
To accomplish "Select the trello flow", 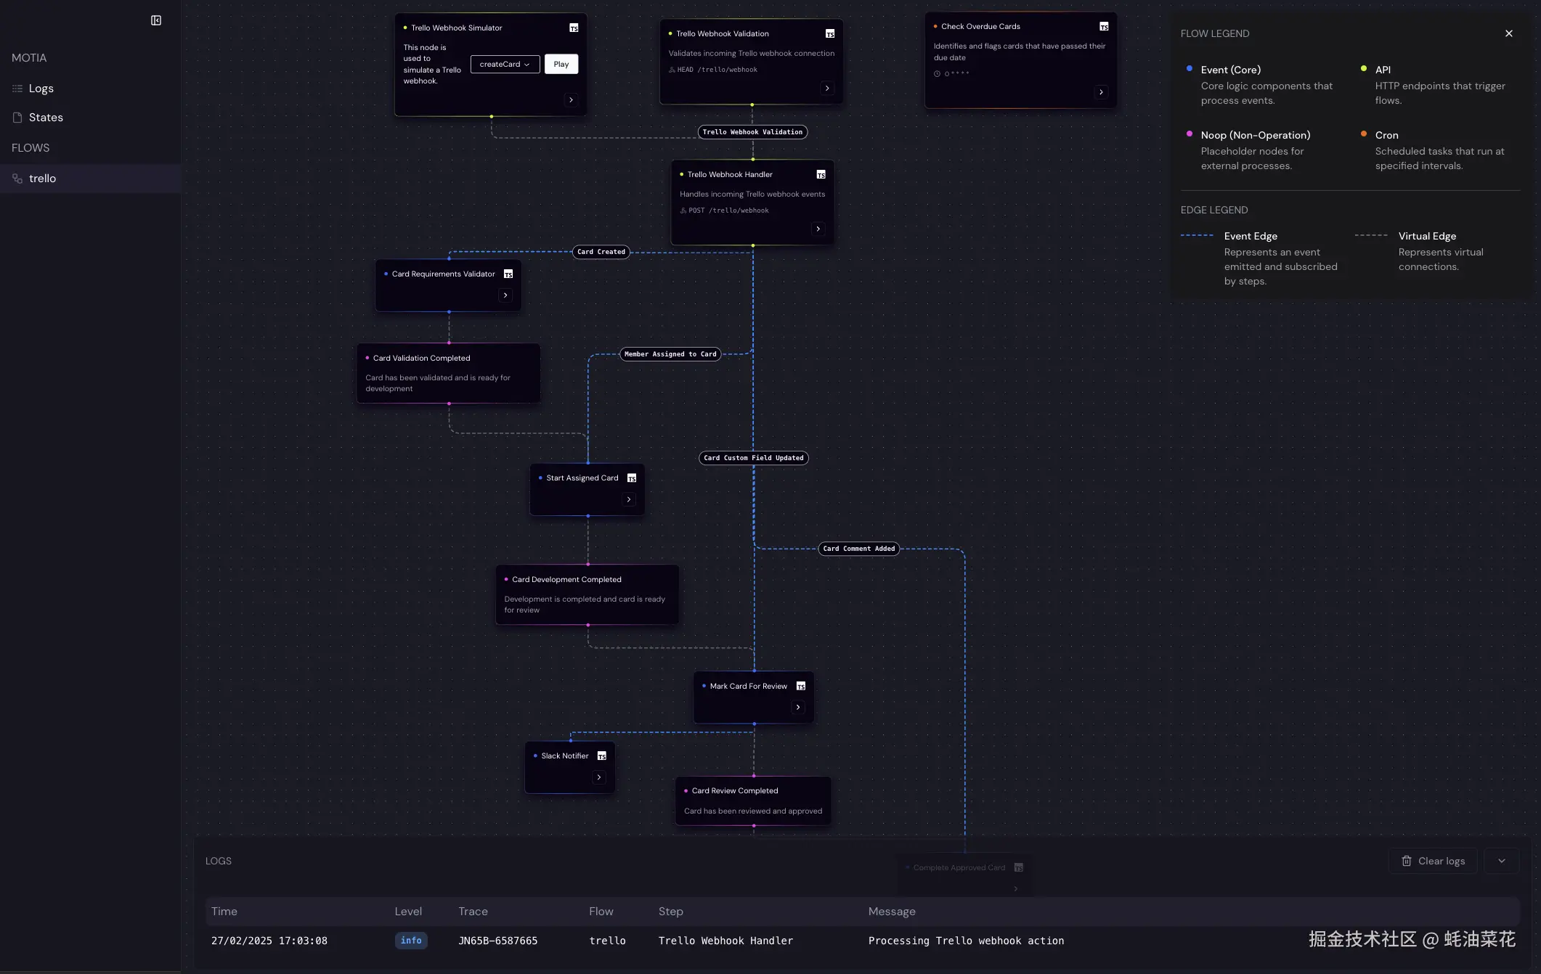I will [x=42, y=179].
